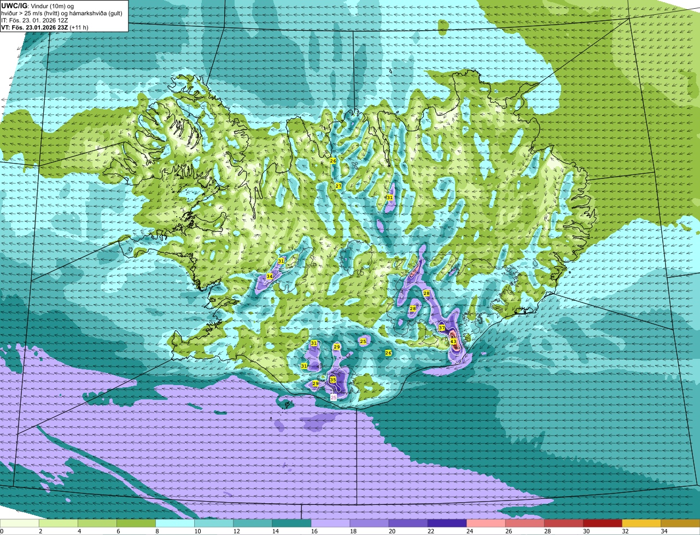Click the yellow gust label 37
This screenshot has width=700, height=535.
(x=442, y=328)
